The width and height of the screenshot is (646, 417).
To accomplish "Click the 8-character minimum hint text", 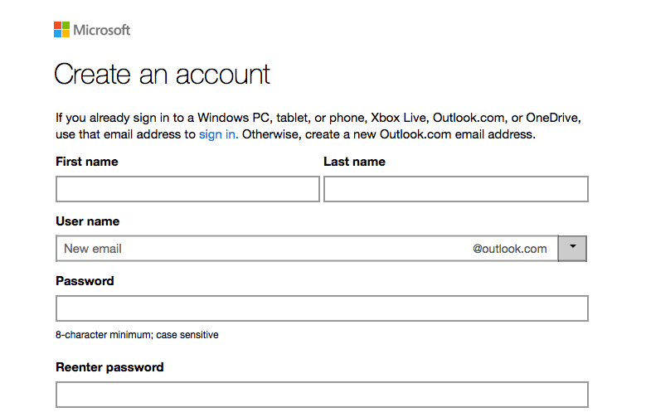I will click(137, 335).
